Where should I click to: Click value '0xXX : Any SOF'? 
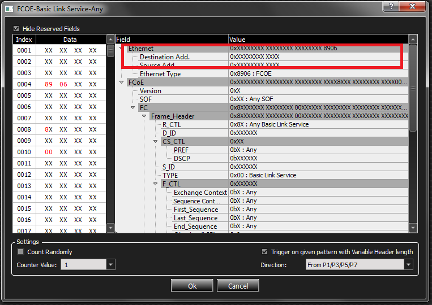(251, 99)
